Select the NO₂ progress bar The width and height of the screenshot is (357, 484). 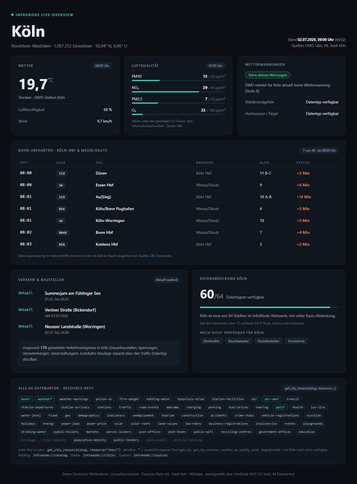(x=178, y=92)
